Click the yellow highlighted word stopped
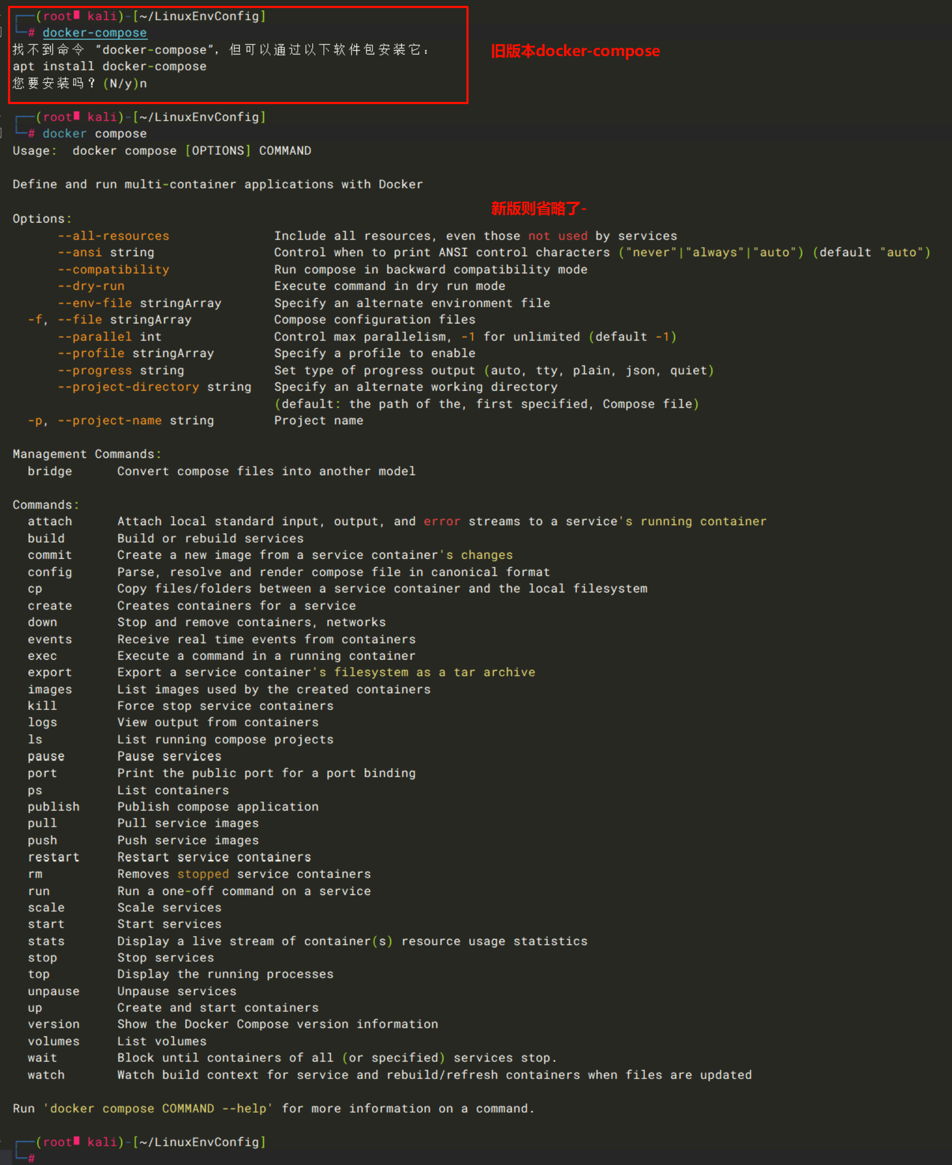 point(203,874)
